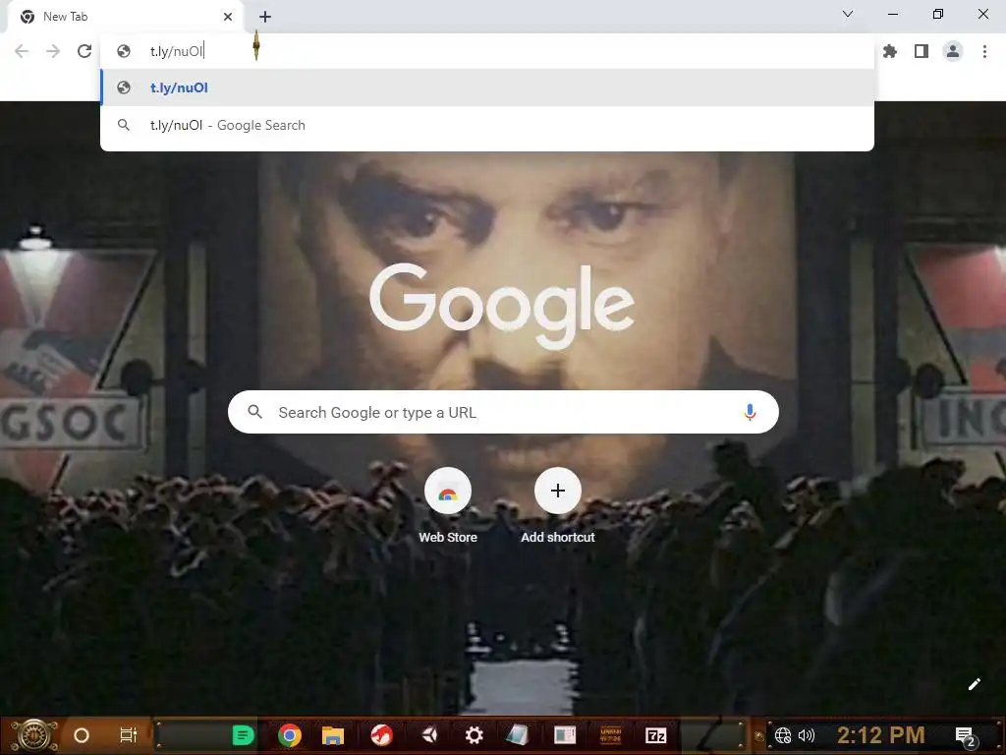Image resolution: width=1006 pixels, height=755 pixels.
Task: Customize this page with pencil icon
Action: coord(974,684)
